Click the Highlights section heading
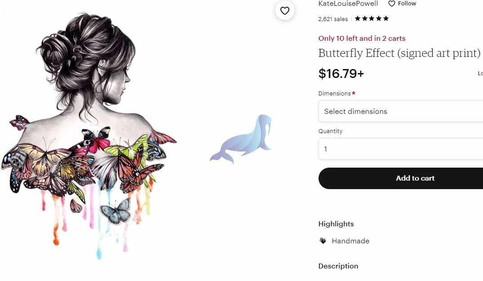The image size is (483, 281). point(336,224)
